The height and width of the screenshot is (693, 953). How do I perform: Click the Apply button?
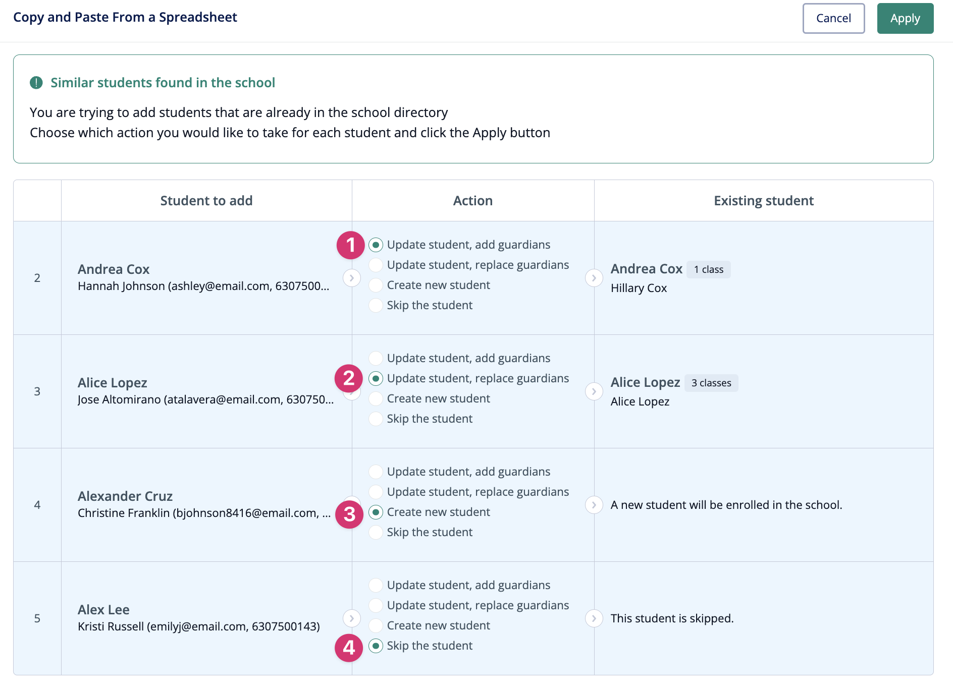pyautogui.click(x=905, y=18)
